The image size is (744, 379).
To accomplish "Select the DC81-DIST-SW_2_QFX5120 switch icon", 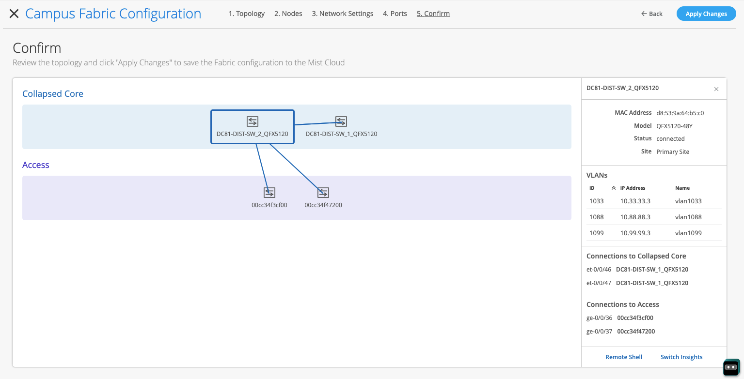I will (252, 121).
